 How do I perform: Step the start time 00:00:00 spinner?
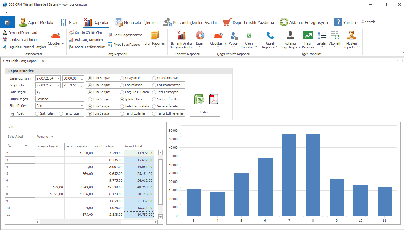click(82, 78)
